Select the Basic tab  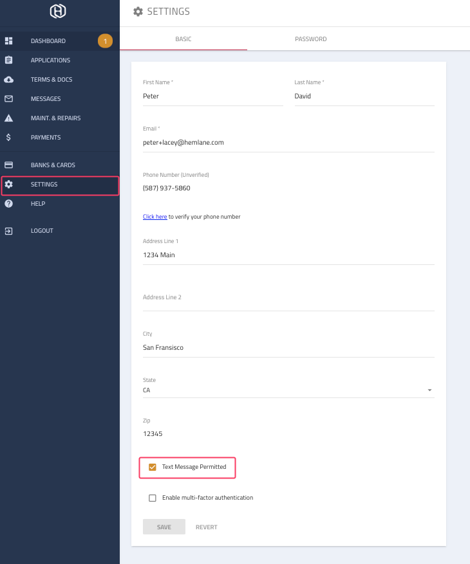pyautogui.click(x=183, y=39)
